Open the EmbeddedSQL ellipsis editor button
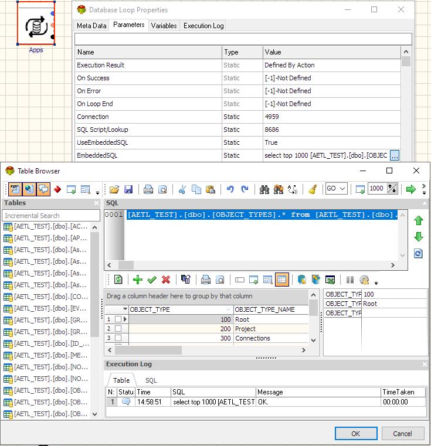Image resolution: width=431 pixels, height=446 pixels. (395, 155)
